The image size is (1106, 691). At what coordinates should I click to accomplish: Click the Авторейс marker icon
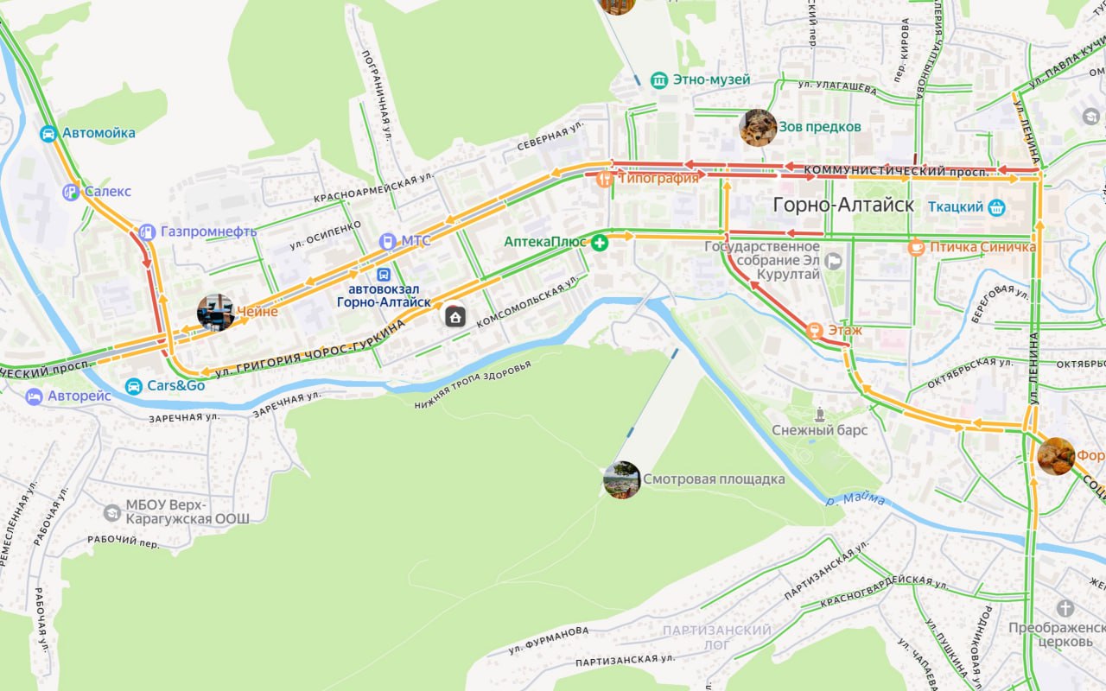click(34, 397)
